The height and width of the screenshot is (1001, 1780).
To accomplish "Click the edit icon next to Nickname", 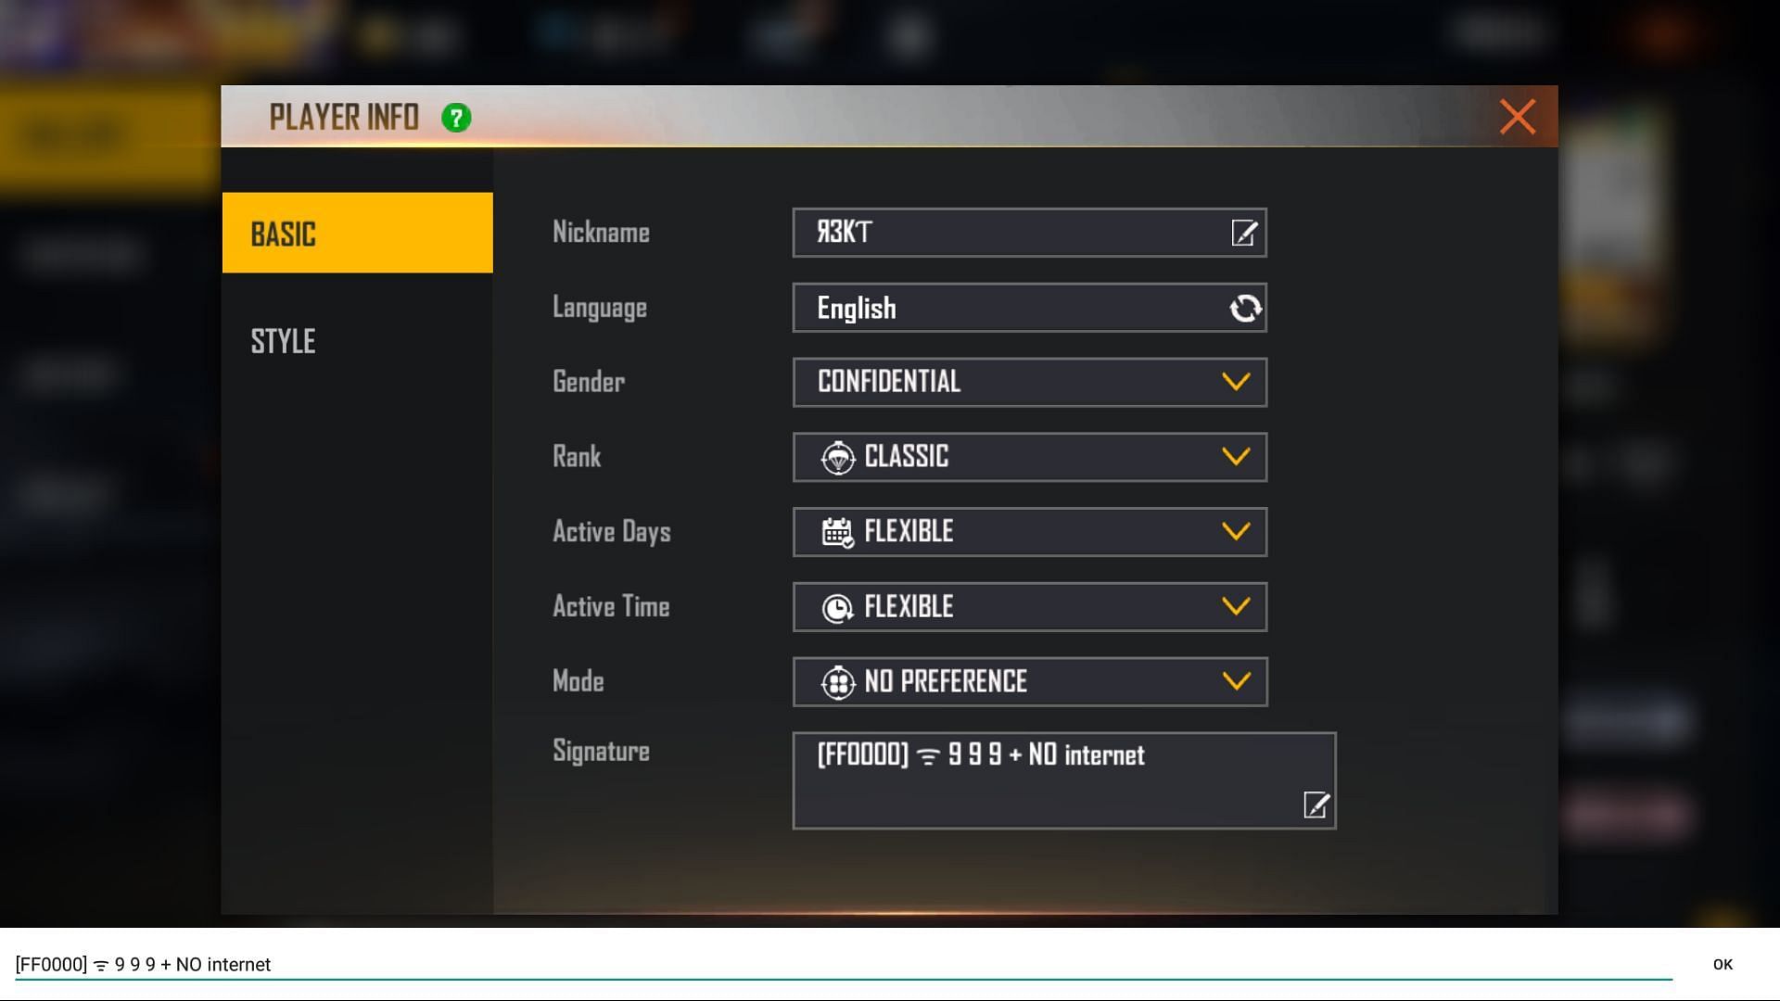I will click(x=1244, y=233).
